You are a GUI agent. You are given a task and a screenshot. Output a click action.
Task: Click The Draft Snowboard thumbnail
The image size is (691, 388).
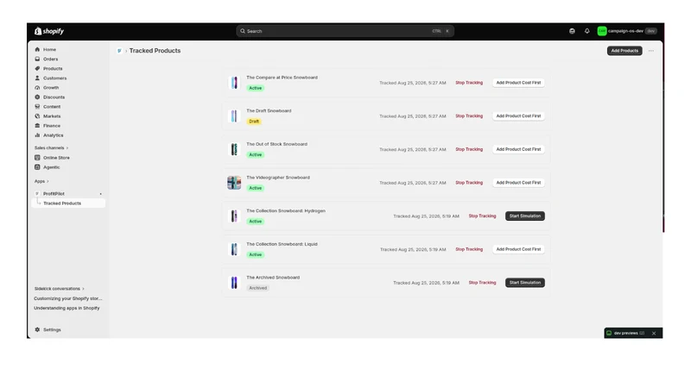(x=234, y=116)
